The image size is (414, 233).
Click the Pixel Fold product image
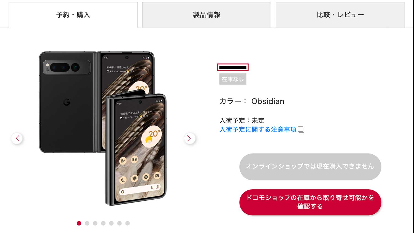(x=103, y=128)
